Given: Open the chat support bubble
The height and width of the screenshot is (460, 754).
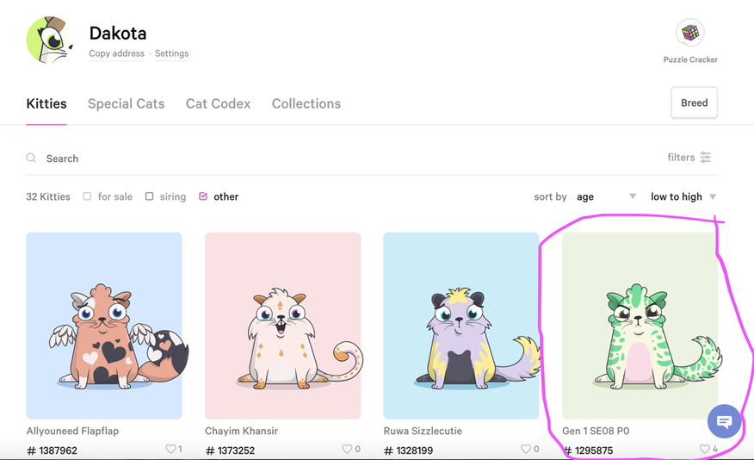Looking at the screenshot, I should click(724, 422).
